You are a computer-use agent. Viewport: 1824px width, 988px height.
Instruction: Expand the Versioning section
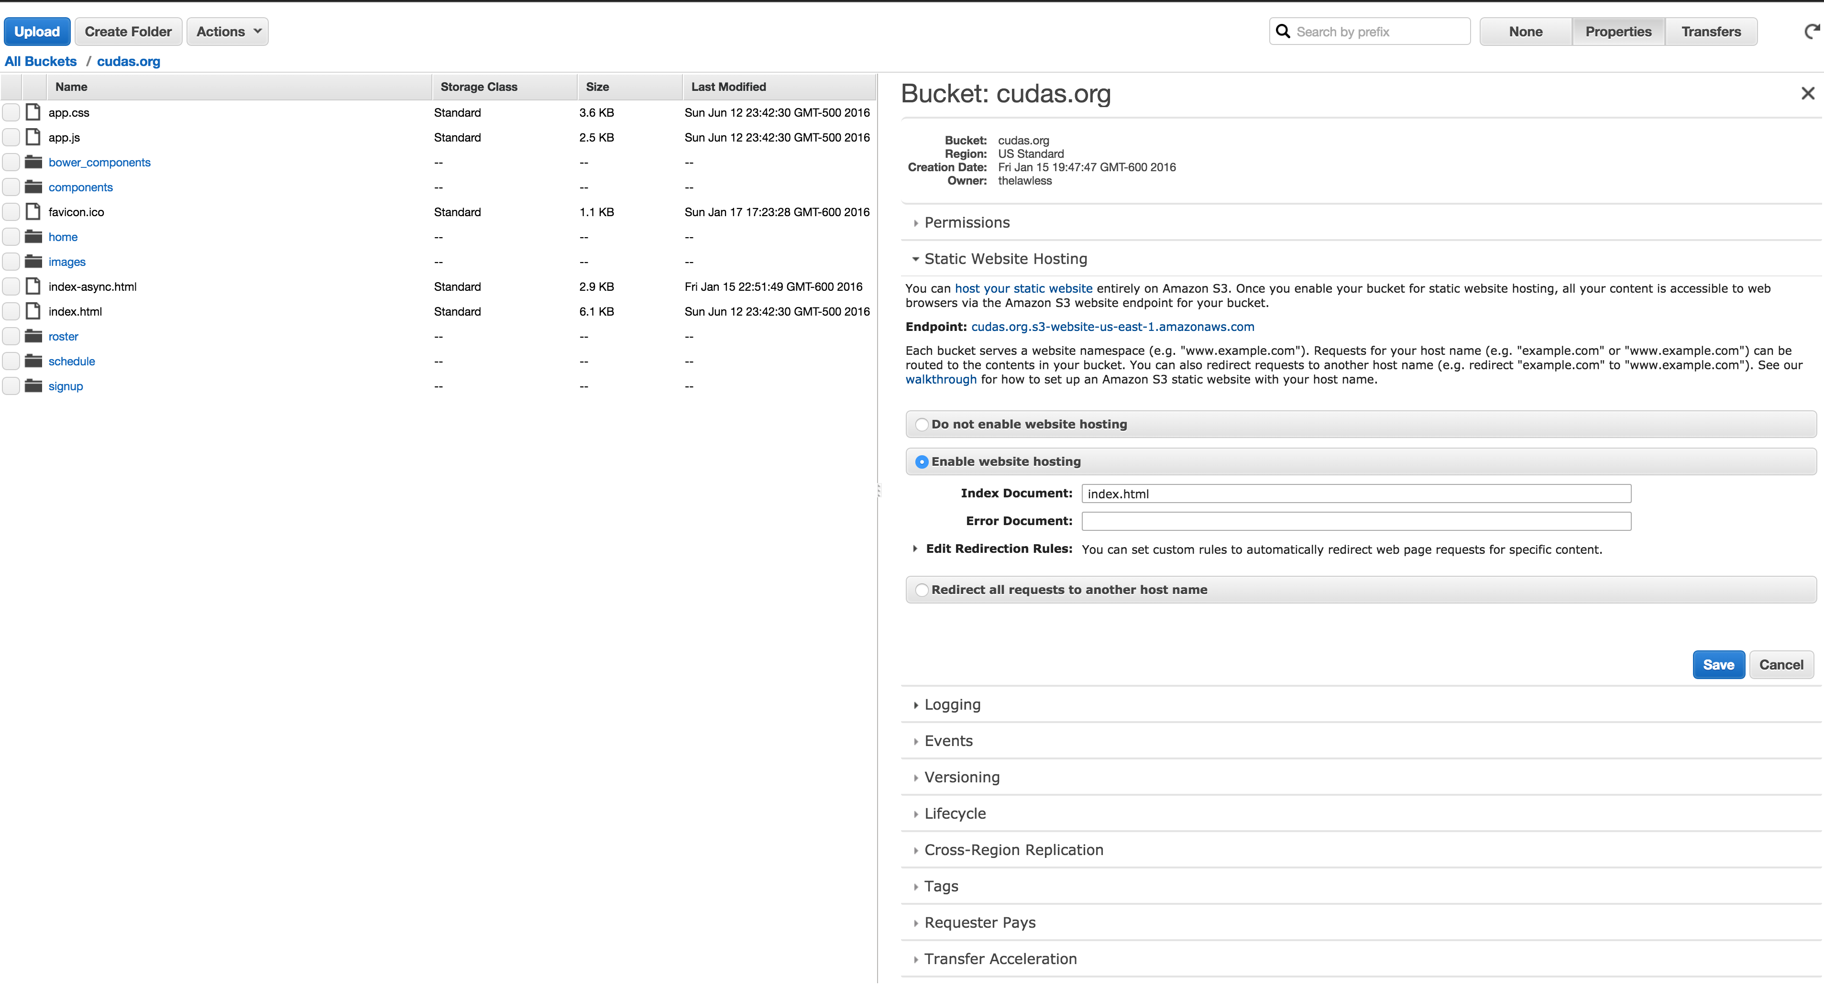(x=962, y=777)
